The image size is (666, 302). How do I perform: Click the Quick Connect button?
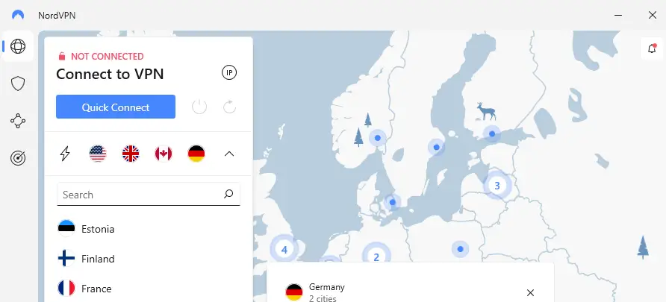pos(116,107)
